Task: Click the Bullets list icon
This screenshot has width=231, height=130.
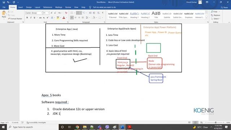Action: [x=72, y=13]
